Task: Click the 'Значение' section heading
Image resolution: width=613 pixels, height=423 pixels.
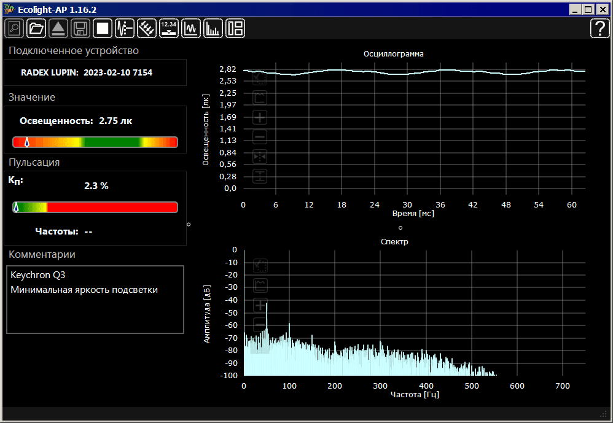Action: (x=32, y=97)
